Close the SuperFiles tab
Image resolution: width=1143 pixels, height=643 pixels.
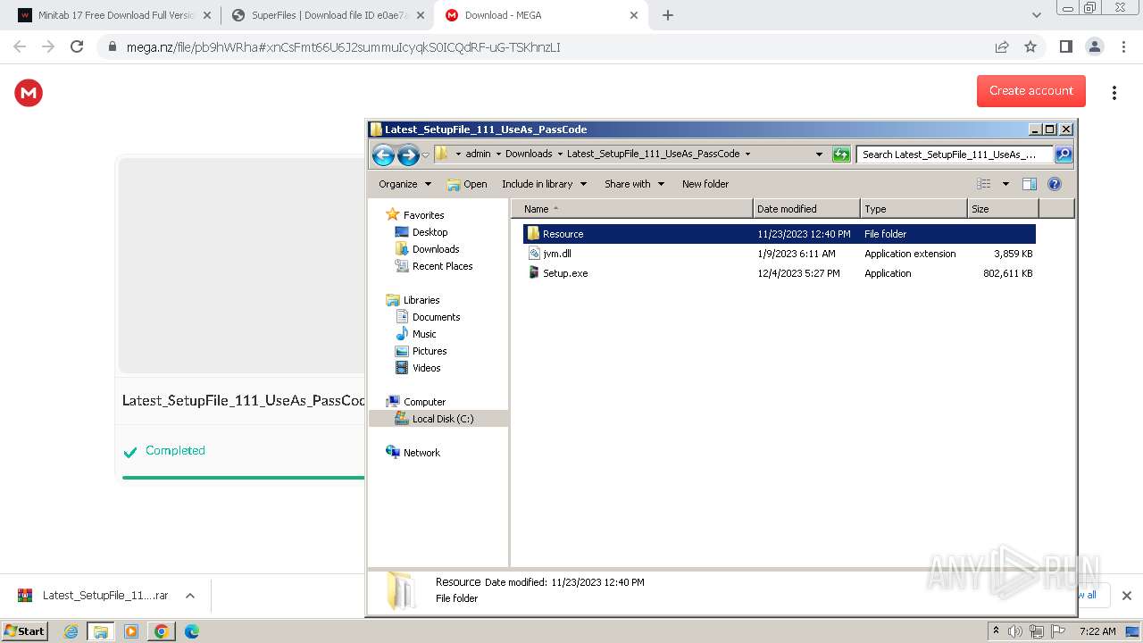421,15
